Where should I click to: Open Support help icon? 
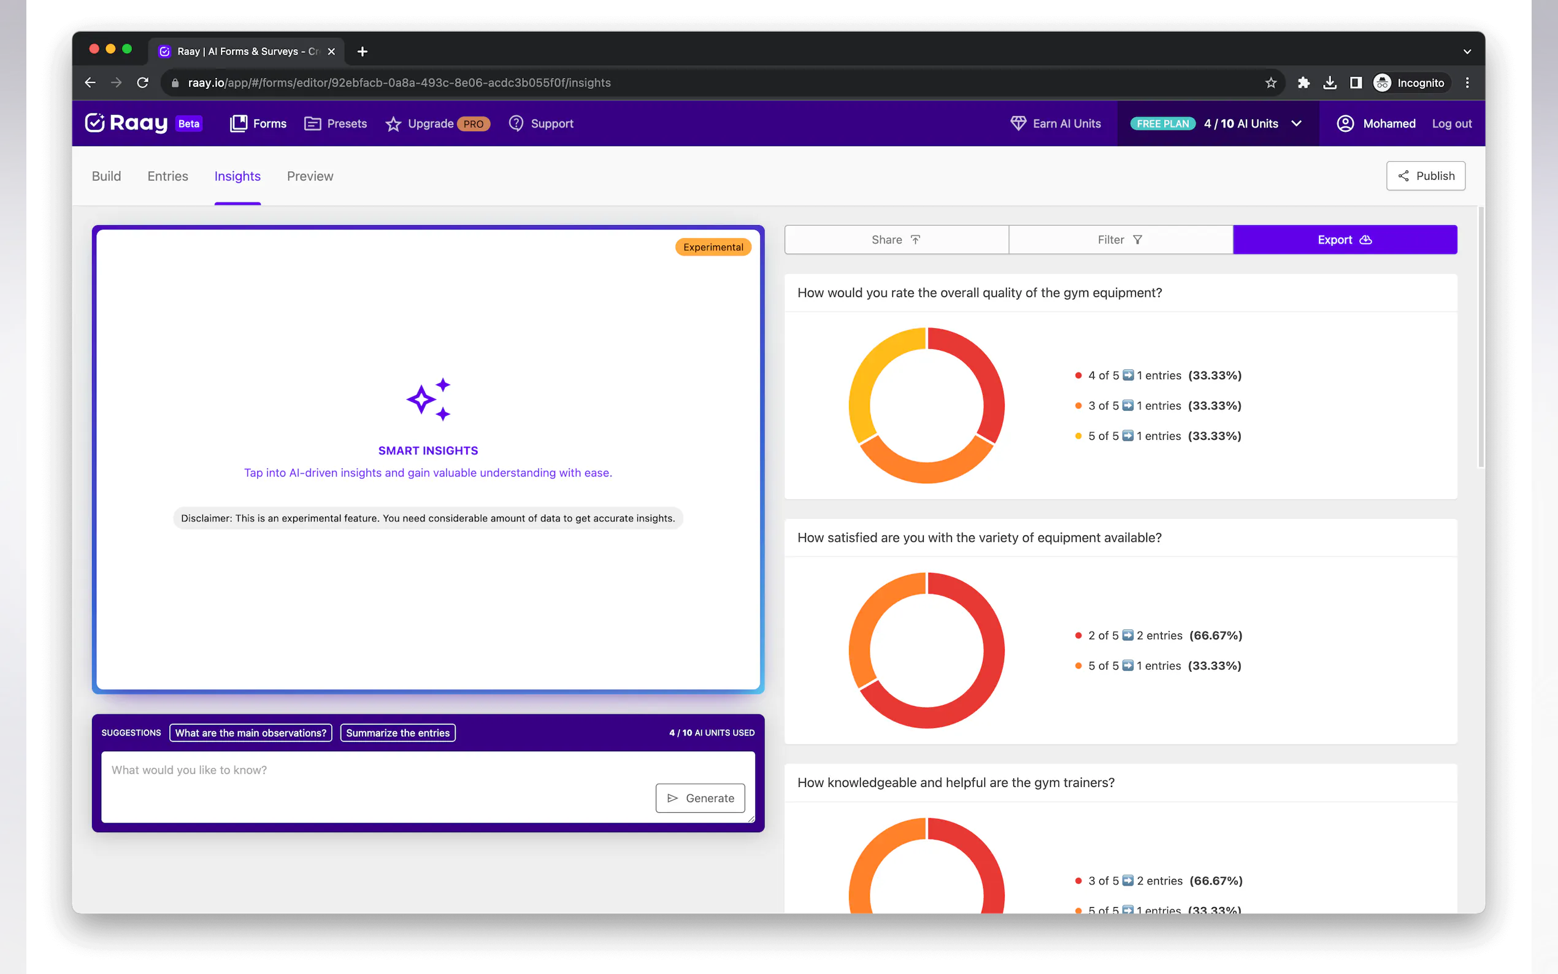click(516, 123)
